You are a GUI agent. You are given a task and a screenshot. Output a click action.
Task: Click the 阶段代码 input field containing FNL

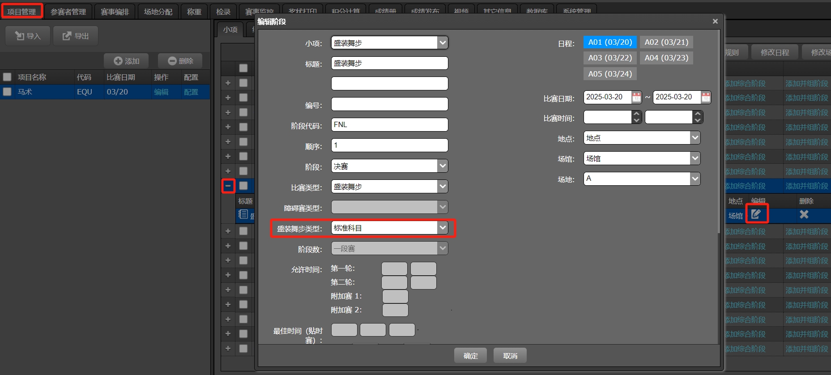pyautogui.click(x=389, y=125)
